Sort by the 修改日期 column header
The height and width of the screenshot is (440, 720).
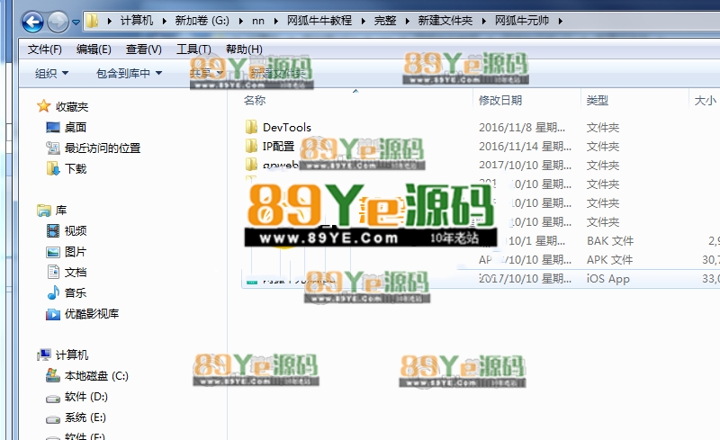pyautogui.click(x=500, y=100)
